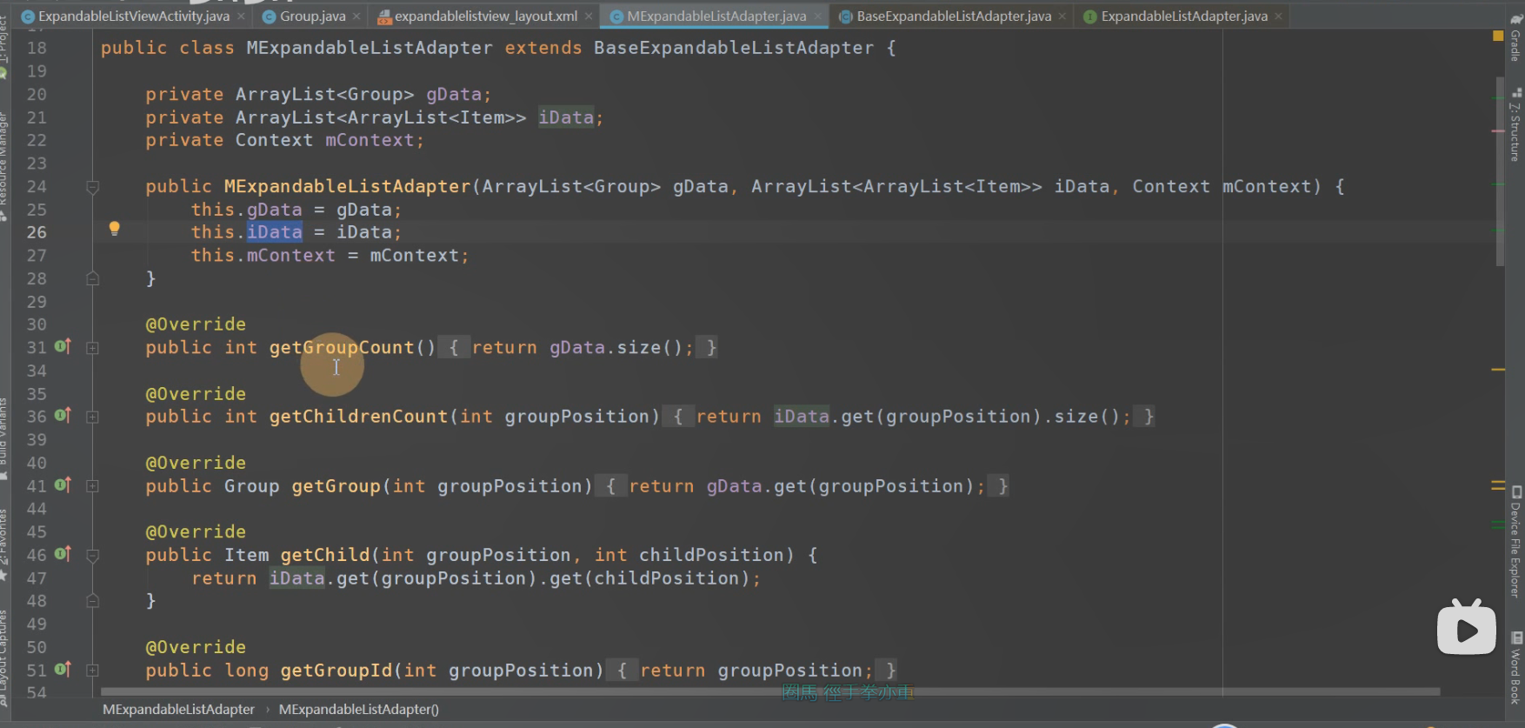Viewport: 1525px width, 728px height.
Task: Expand folded getGroupCount method at line 31
Action: coord(92,348)
